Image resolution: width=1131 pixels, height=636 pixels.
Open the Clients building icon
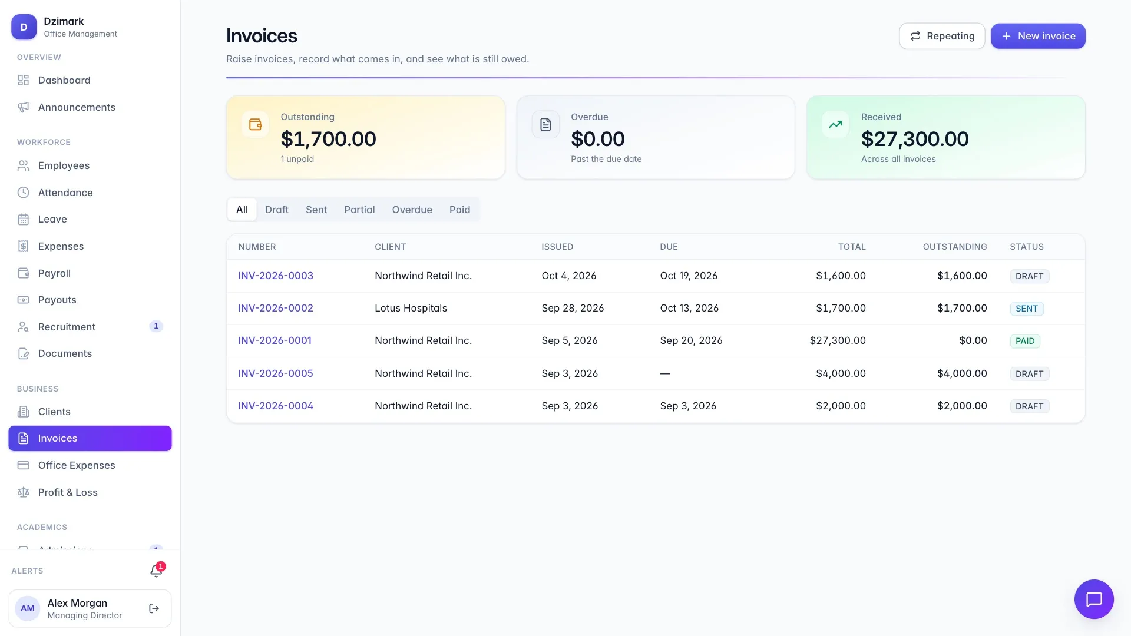click(x=24, y=412)
